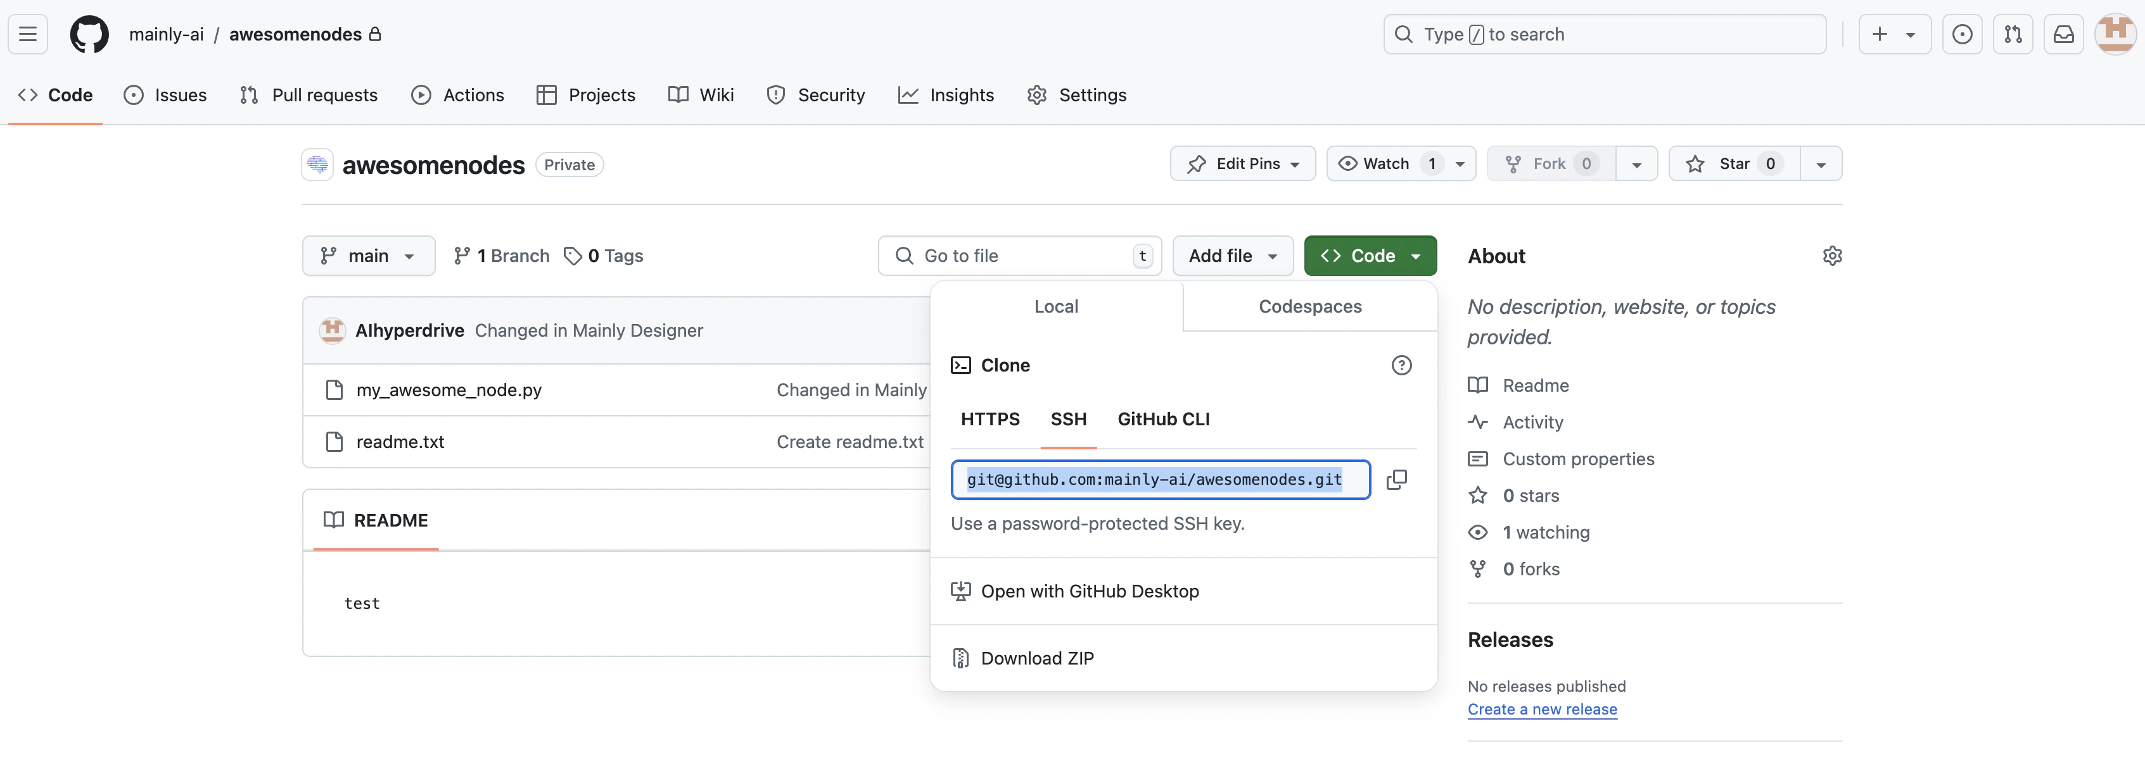Copy the SSH clone URL to clipboard
This screenshot has height=762, width=2145.
point(1396,479)
